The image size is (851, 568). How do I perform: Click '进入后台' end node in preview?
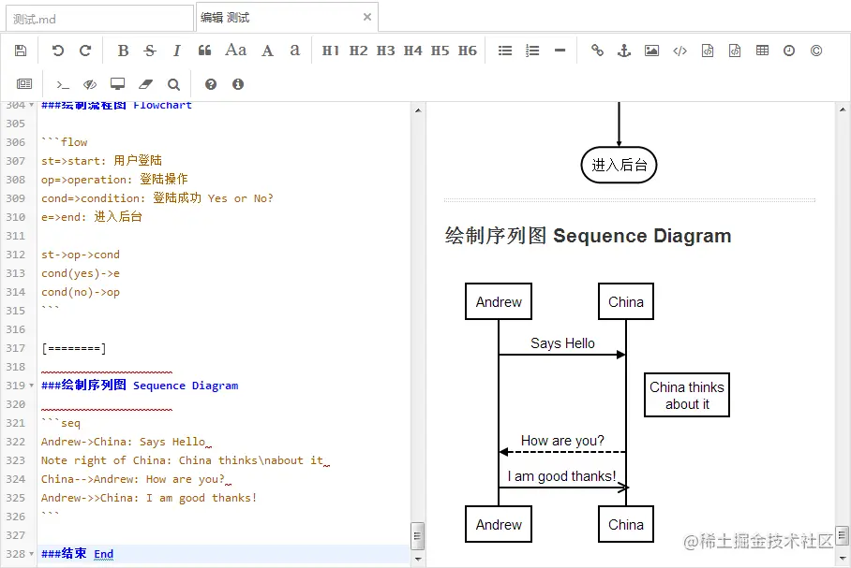pos(619,165)
